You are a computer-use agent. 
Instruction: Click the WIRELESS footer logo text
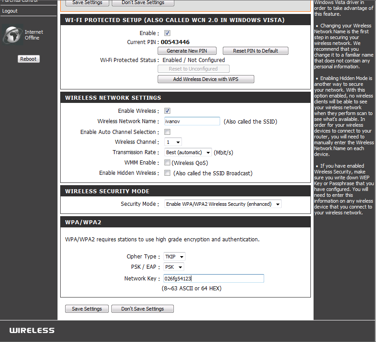pyautogui.click(x=32, y=330)
